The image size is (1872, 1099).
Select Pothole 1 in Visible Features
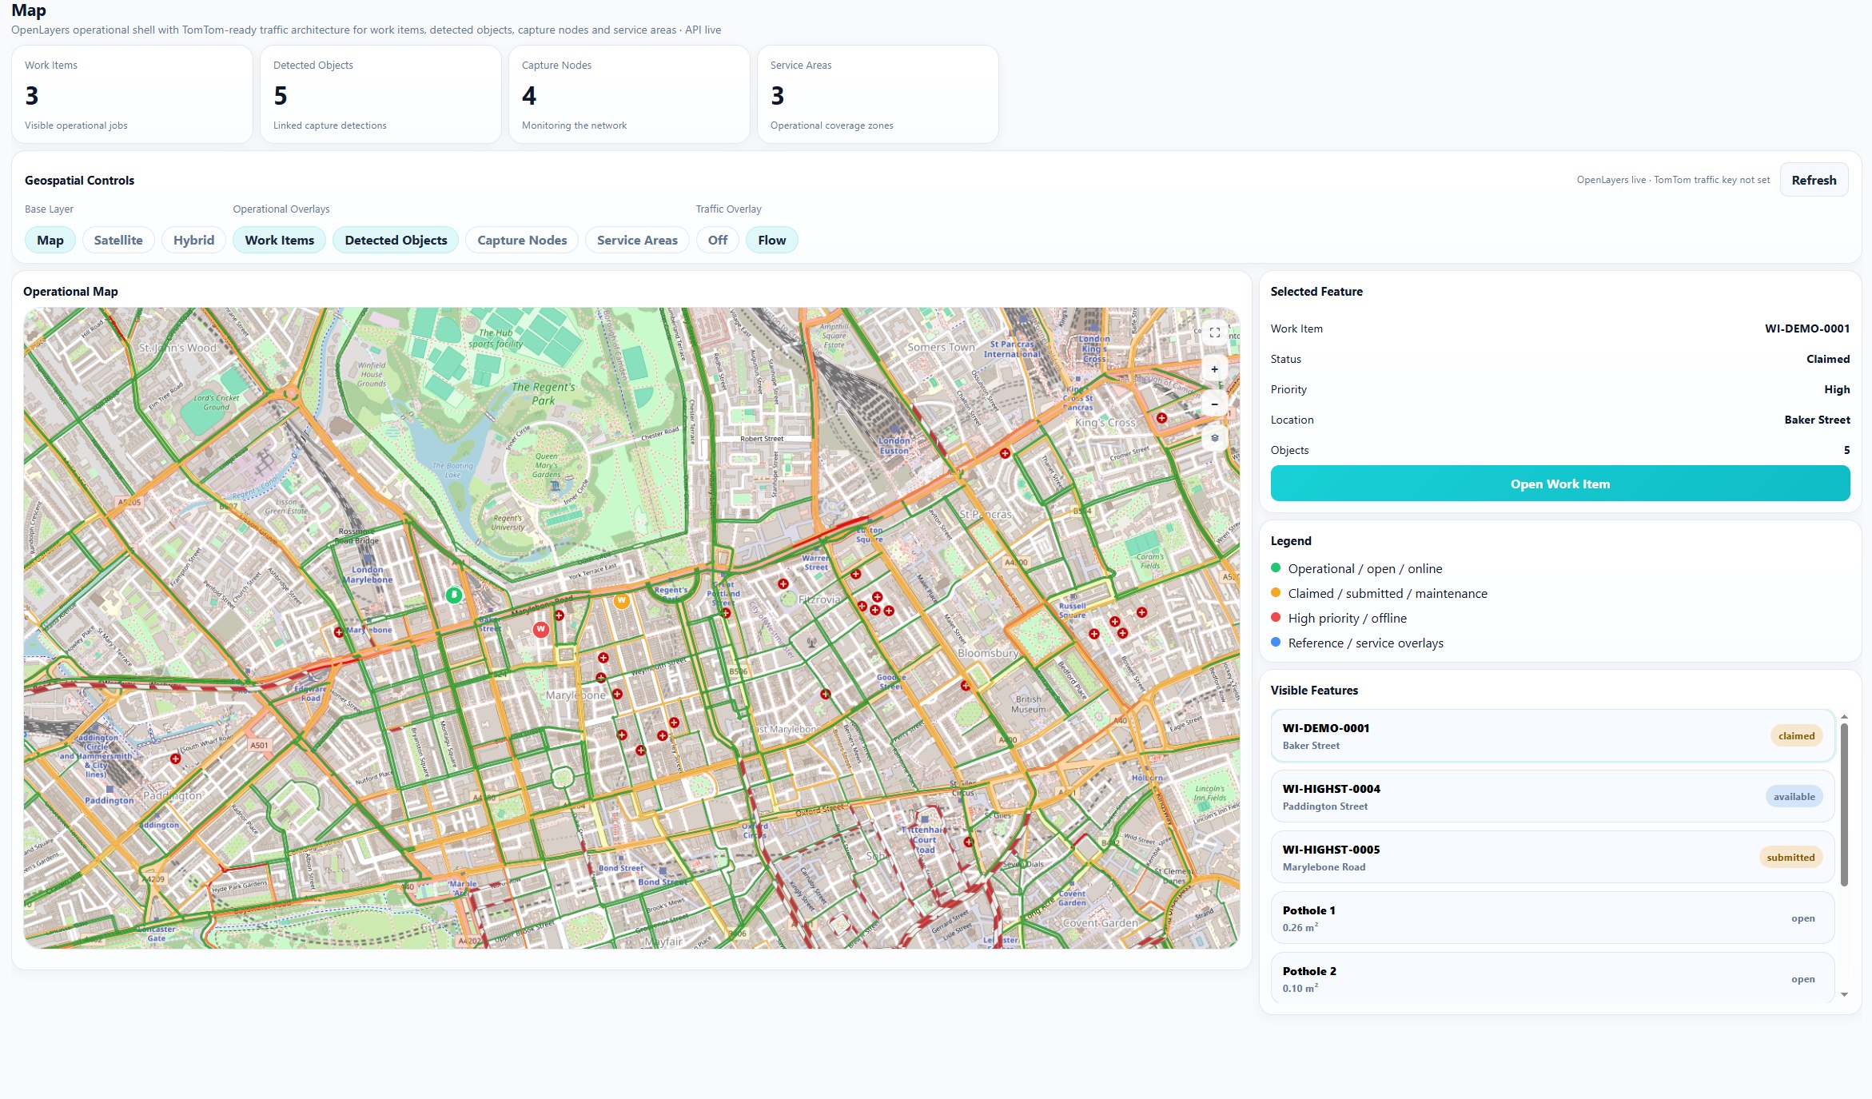click(1553, 918)
